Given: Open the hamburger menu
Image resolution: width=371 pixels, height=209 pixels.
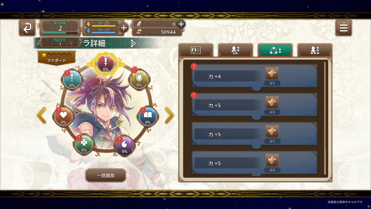Looking at the screenshot, I should tap(343, 28).
